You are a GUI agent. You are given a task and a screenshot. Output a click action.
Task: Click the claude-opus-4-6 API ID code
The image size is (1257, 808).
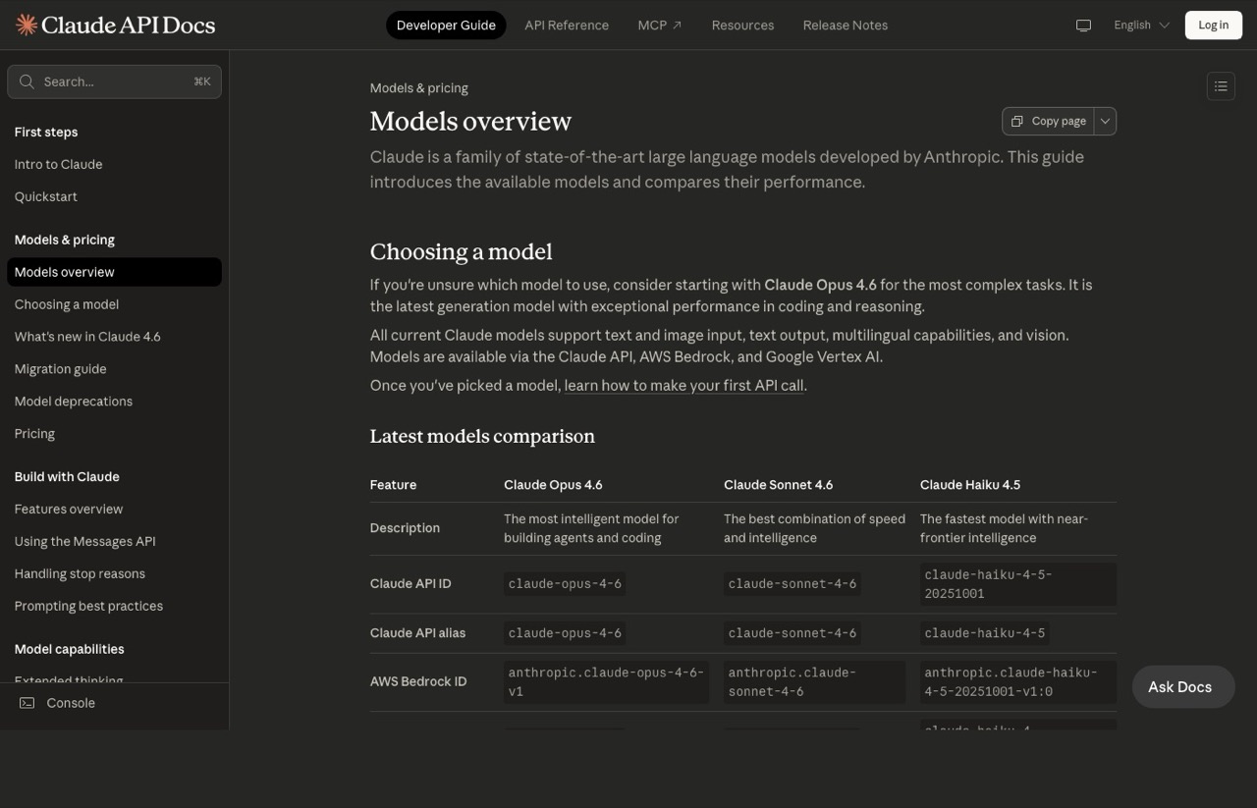[x=565, y=584]
